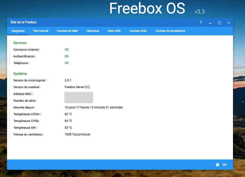Minimize the État de la Freebox window
This screenshot has width=245, height=177.
point(210,23)
